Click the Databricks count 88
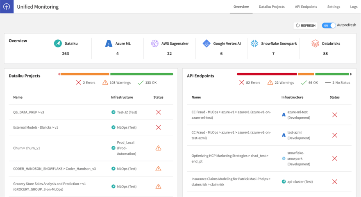361x197 pixels. click(325, 53)
